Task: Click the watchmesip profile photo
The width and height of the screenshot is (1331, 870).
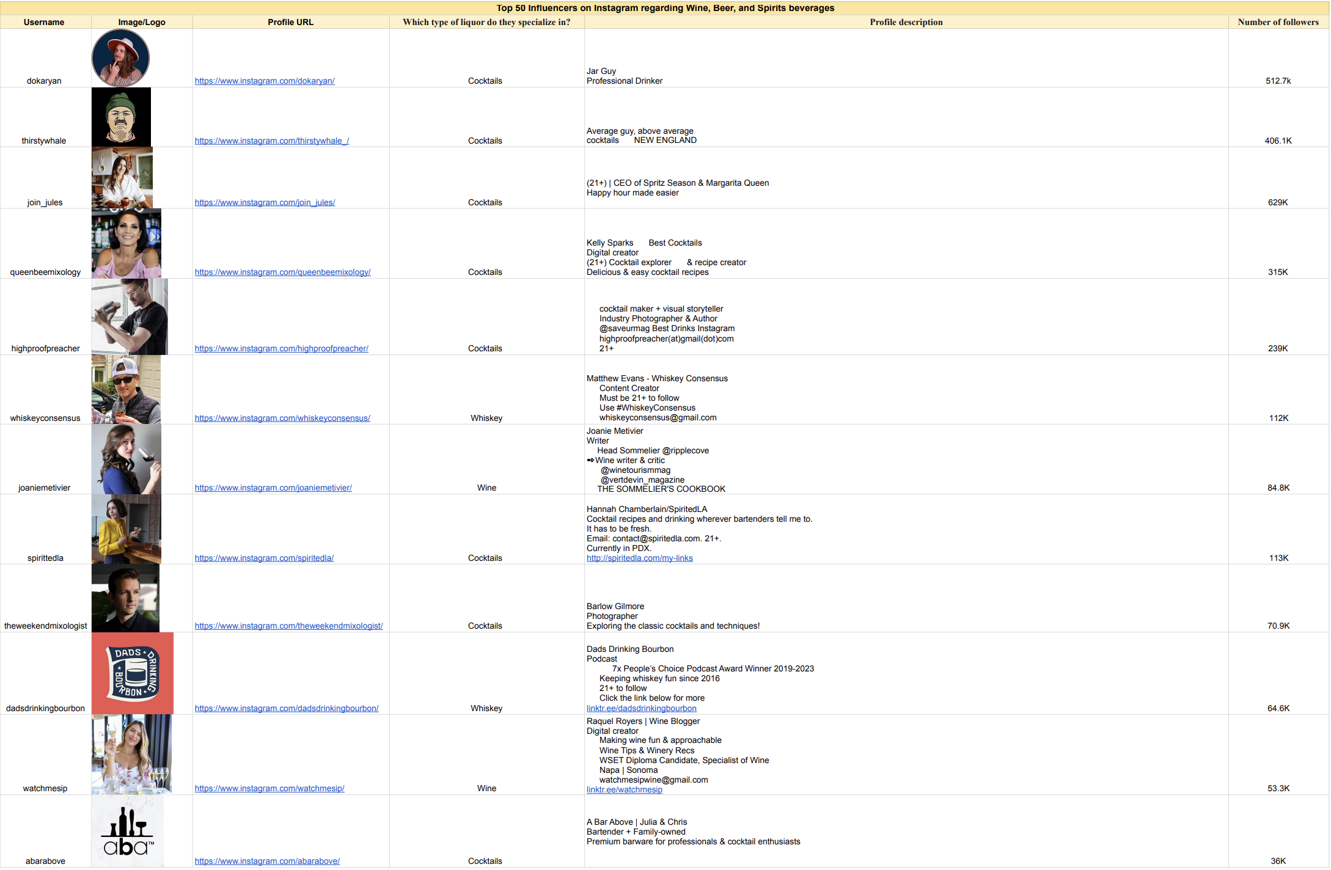Action: [x=131, y=755]
